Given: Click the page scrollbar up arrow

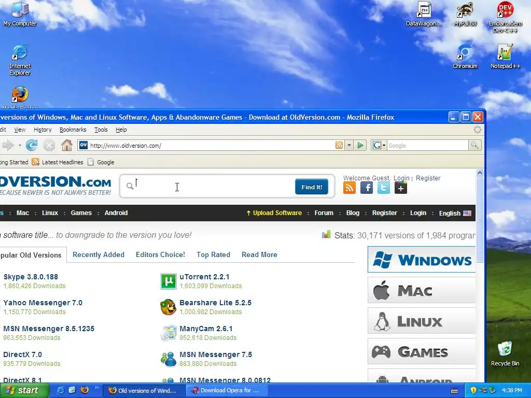Looking at the screenshot, I should pos(480,173).
